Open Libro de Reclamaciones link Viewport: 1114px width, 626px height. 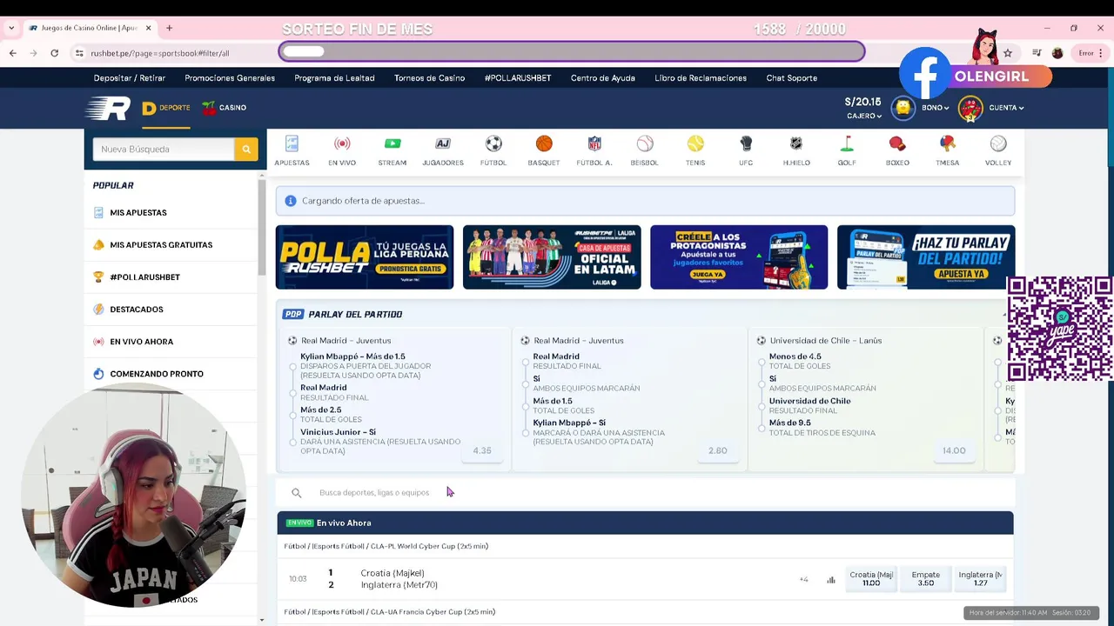pos(701,78)
